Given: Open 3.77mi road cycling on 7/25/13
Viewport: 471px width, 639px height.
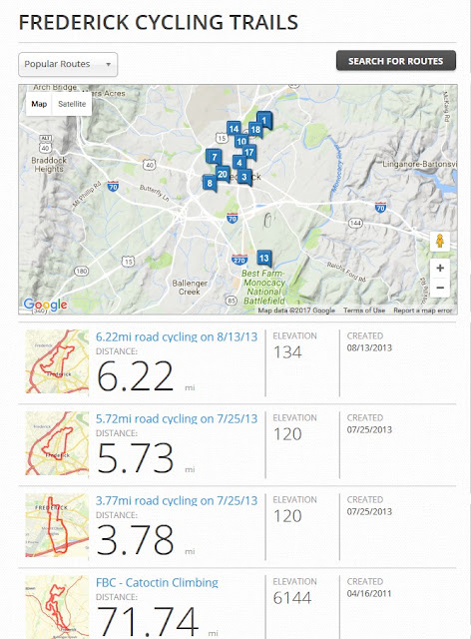Looking at the screenshot, I should click(x=177, y=501).
